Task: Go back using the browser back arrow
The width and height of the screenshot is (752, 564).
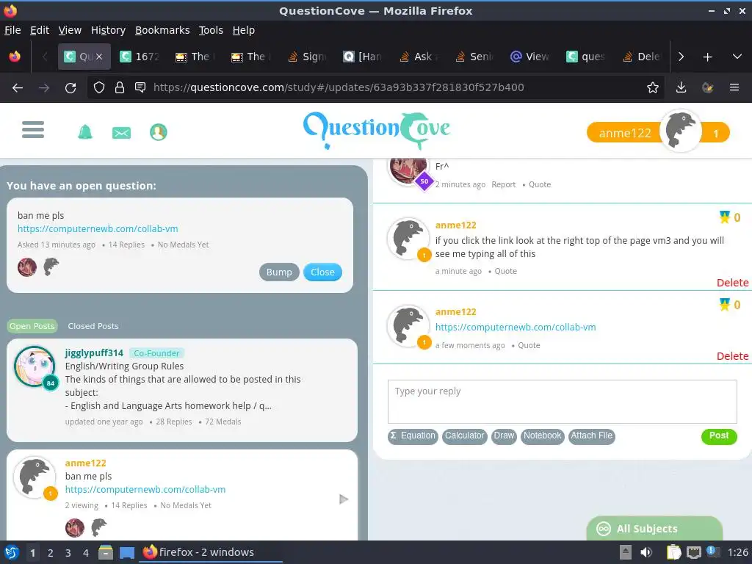Action: [18, 88]
